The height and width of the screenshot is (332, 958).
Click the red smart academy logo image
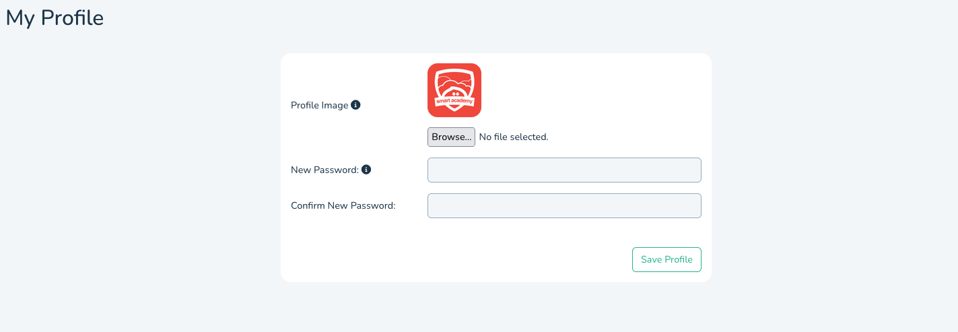tap(454, 90)
